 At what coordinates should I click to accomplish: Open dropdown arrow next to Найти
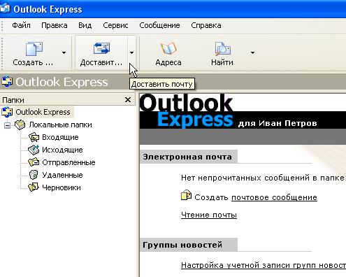coord(252,53)
